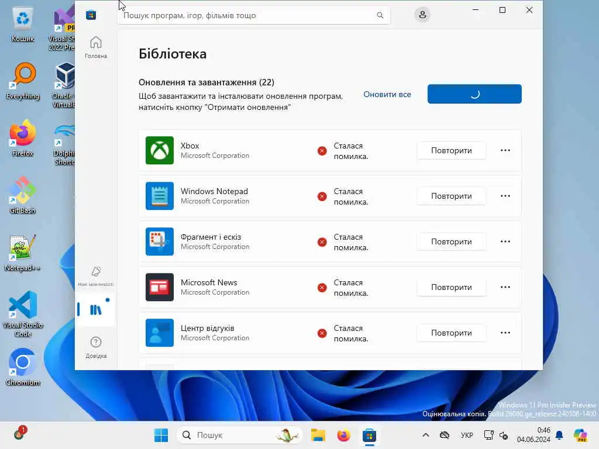Open more options for Windows Notepad
The image size is (599, 449).
coord(505,196)
